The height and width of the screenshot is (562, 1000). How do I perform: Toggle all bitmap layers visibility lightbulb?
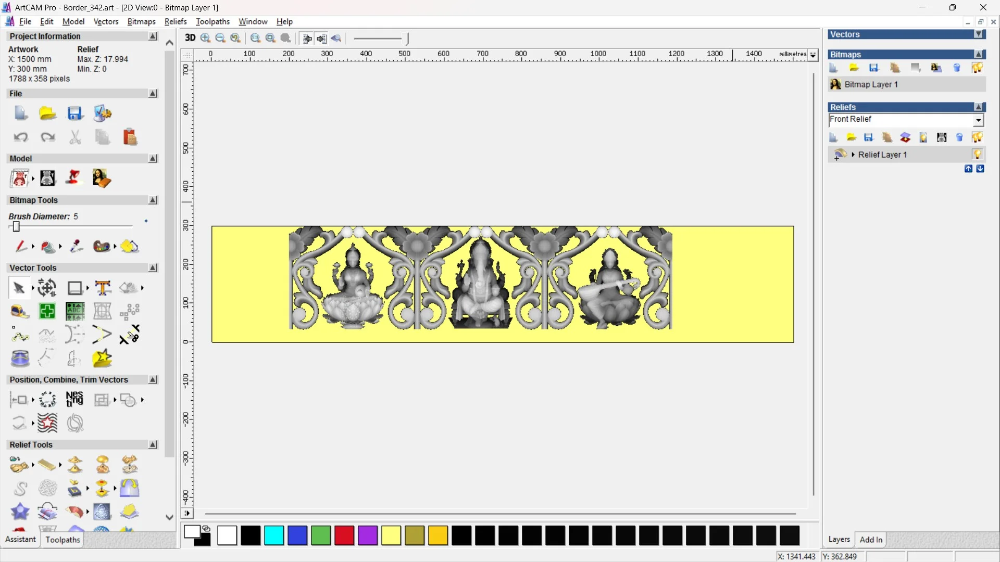click(x=977, y=68)
